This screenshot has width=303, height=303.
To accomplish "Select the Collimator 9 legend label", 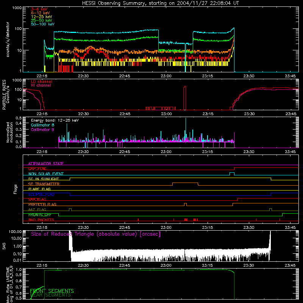I will point(42,130).
